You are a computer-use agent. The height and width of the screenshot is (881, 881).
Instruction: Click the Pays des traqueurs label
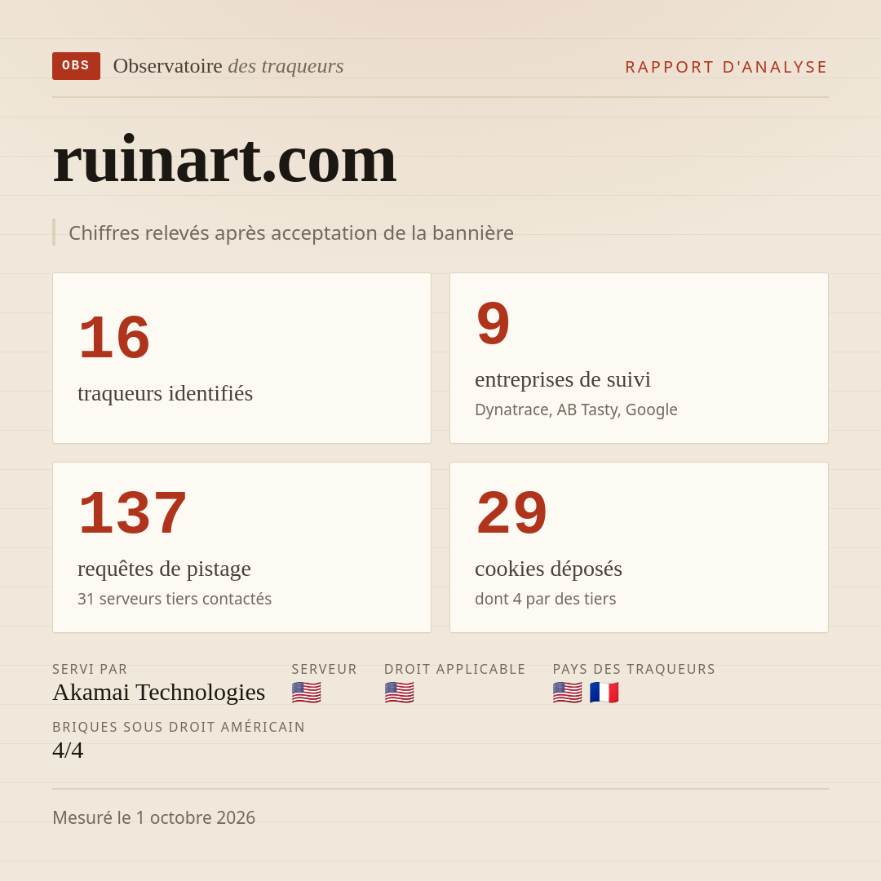pos(634,669)
